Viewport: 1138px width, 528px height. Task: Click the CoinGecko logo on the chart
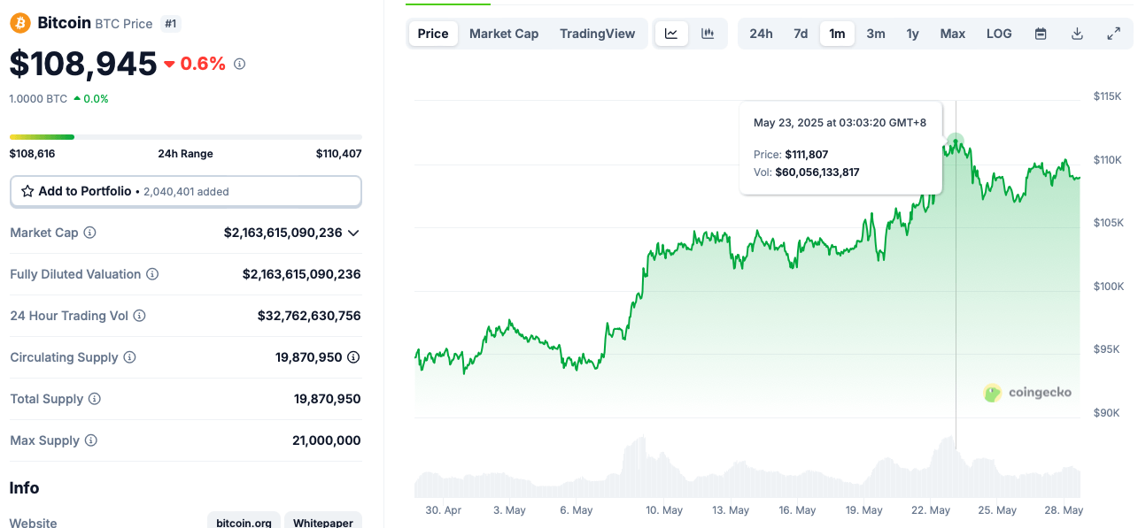1027,393
